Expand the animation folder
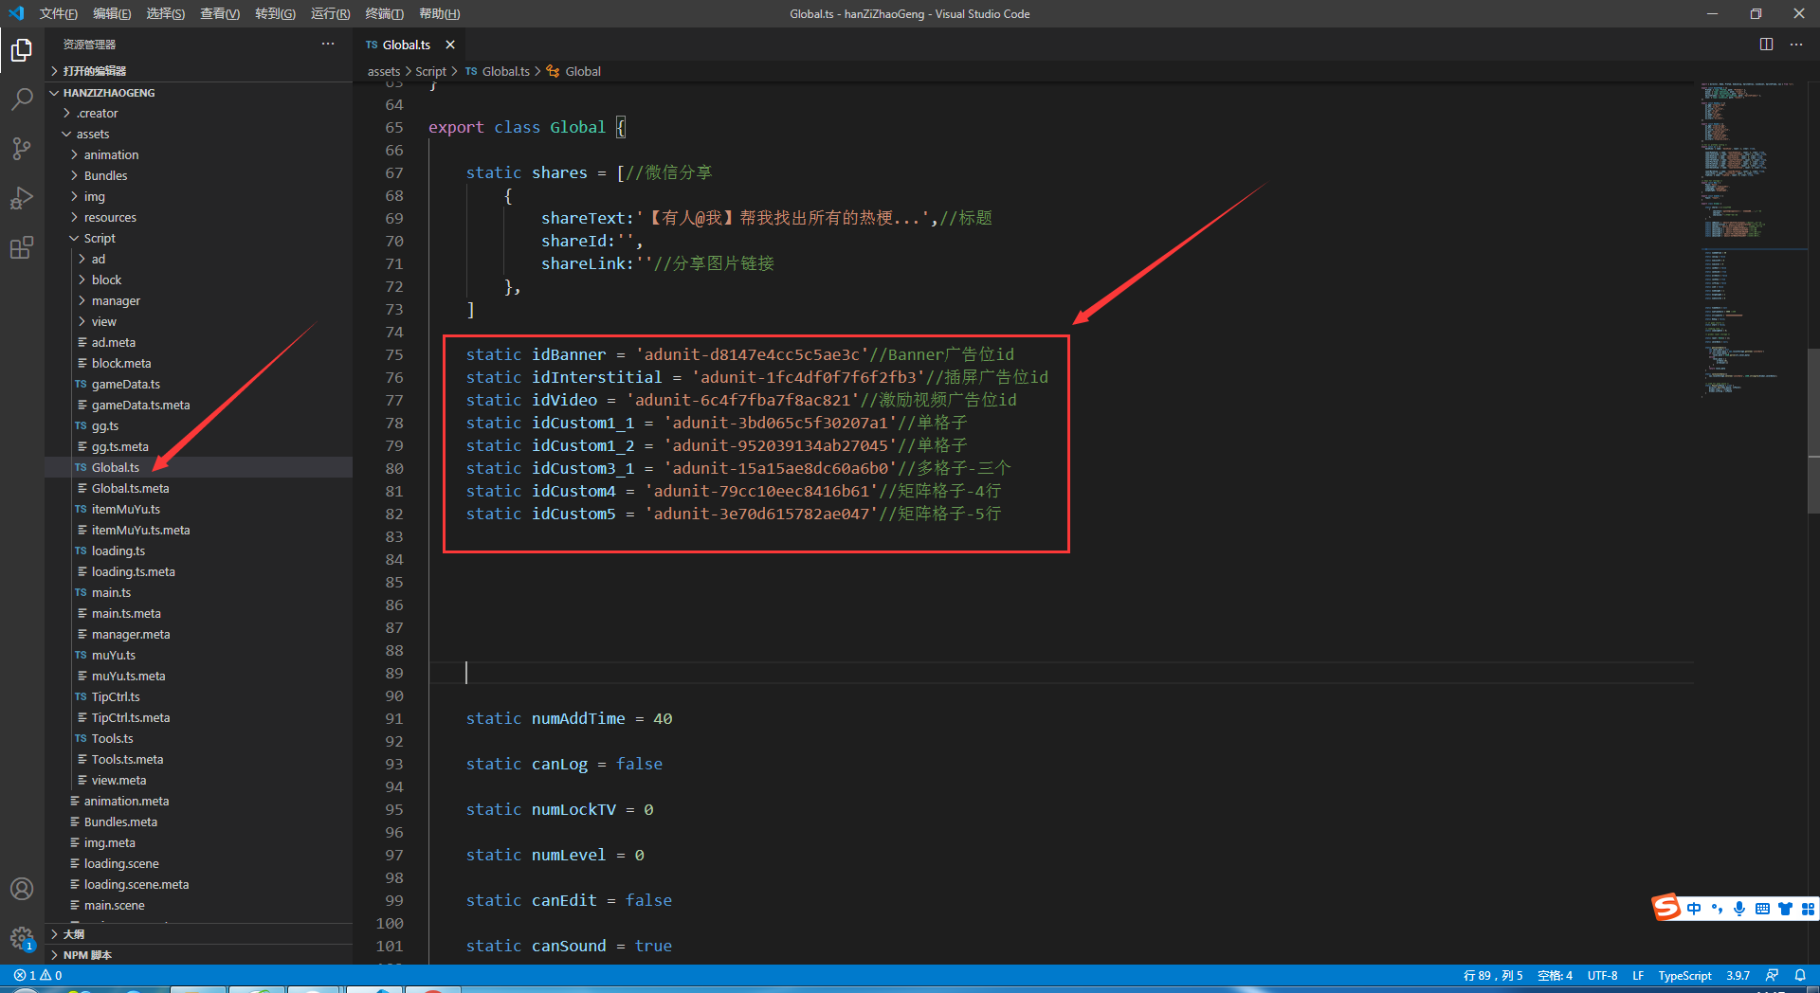Screen dimensions: 1820x993 click(199, 154)
